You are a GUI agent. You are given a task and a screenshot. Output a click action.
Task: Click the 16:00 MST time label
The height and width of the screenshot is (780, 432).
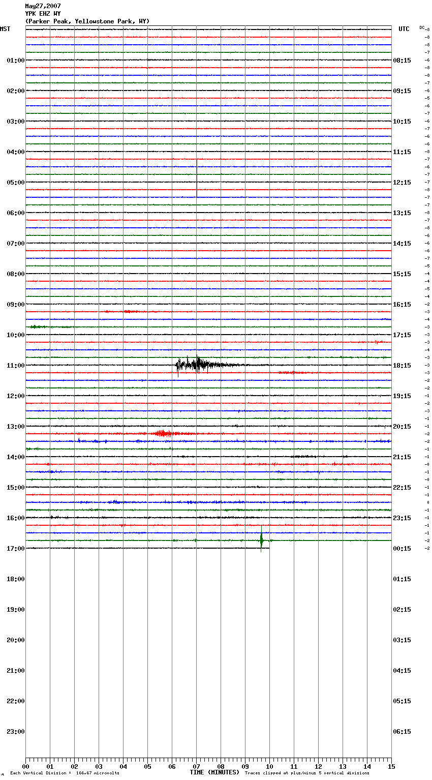(16, 518)
